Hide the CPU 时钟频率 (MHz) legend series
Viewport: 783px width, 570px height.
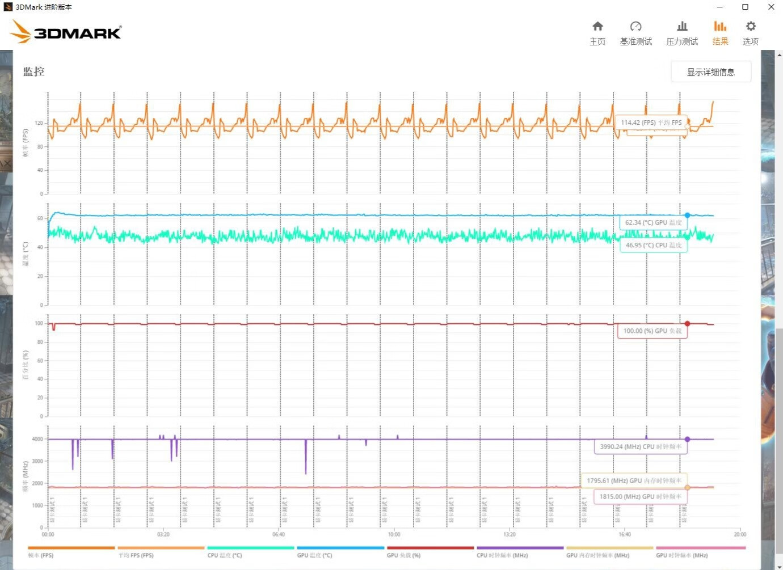coord(502,555)
